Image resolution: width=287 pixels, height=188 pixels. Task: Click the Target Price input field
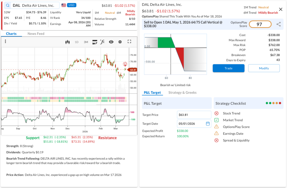click(194, 115)
